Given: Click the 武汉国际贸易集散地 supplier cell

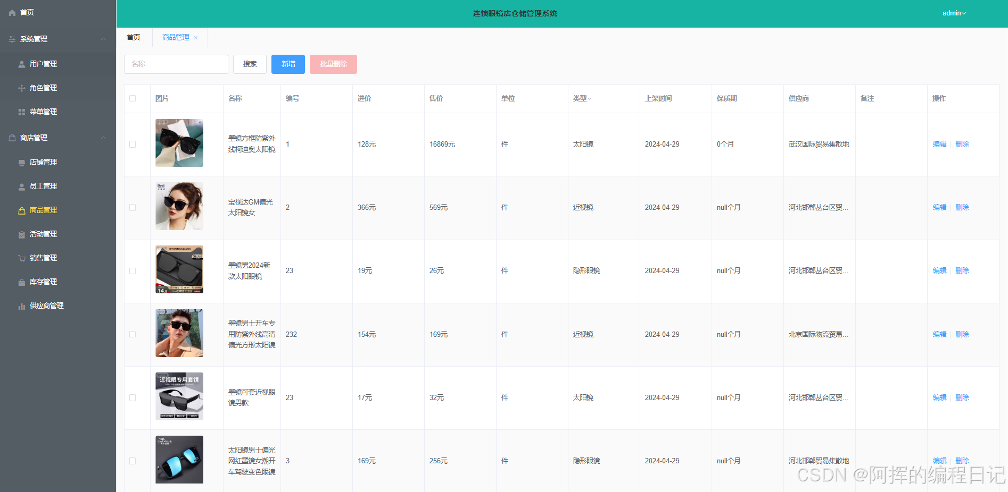Looking at the screenshot, I should pos(819,144).
